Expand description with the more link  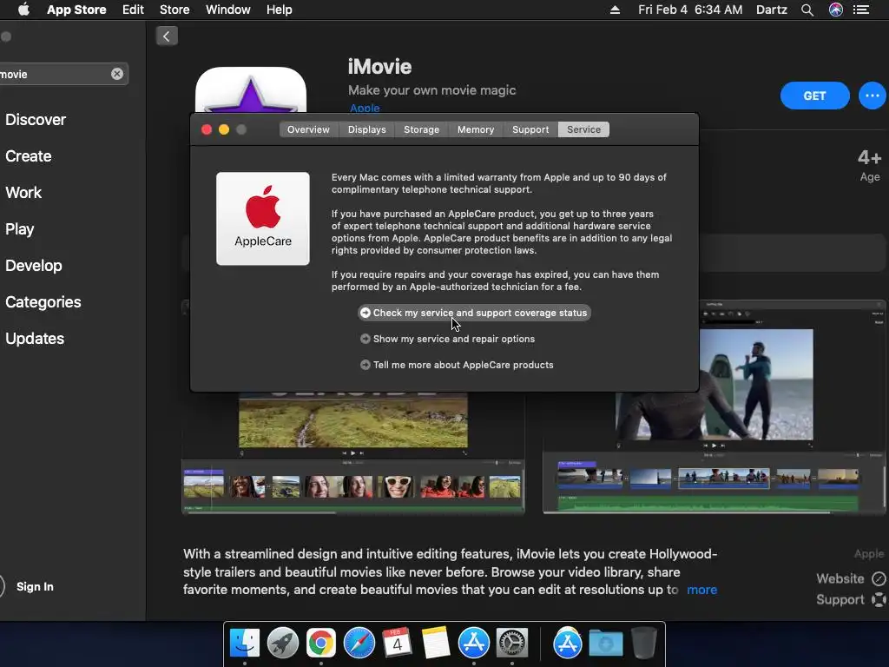[x=701, y=590]
